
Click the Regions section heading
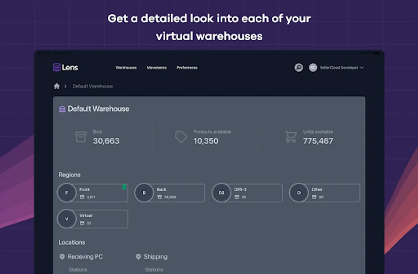(x=70, y=175)
